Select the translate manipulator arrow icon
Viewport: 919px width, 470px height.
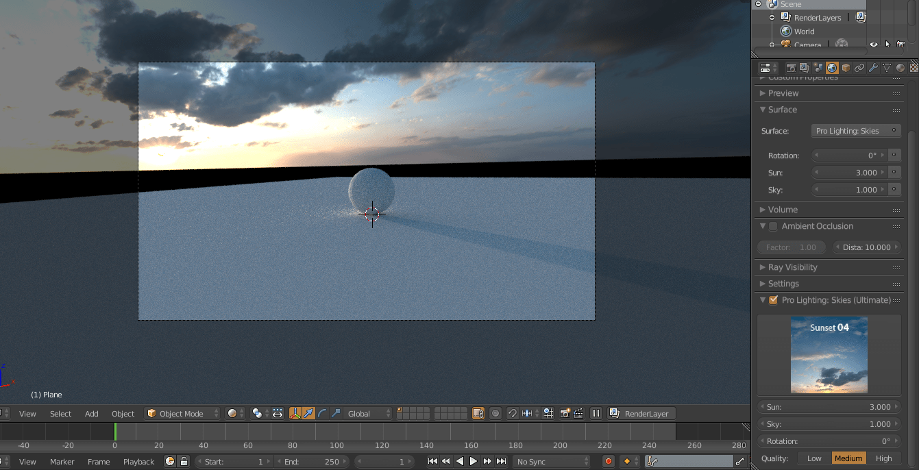[309, 413]
